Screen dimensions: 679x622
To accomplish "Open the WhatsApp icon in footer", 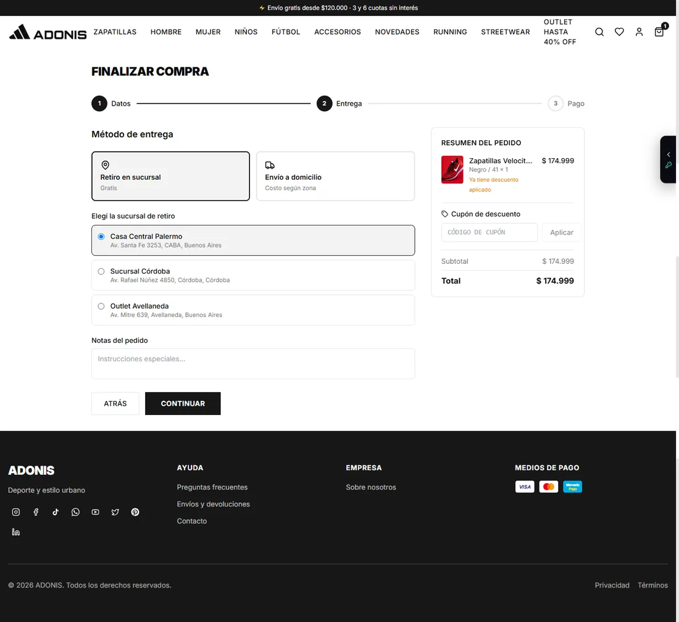I will point(75,512).
